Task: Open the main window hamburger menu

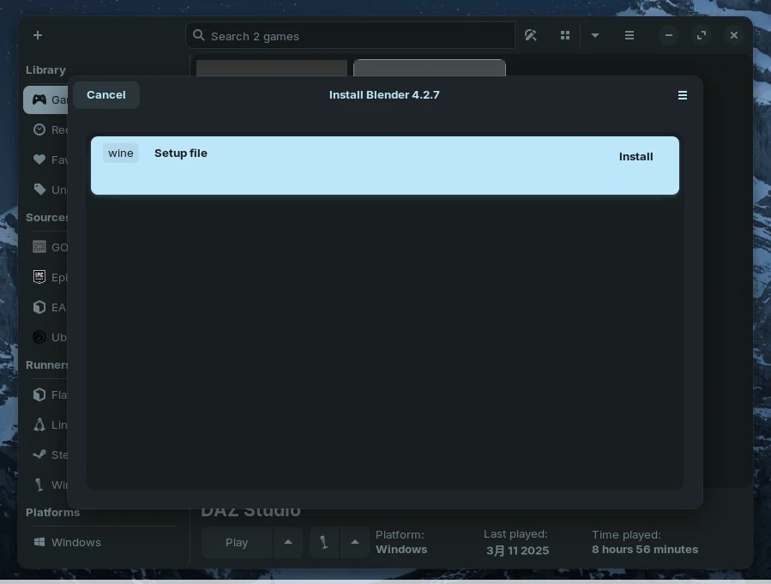Action: 629,35
